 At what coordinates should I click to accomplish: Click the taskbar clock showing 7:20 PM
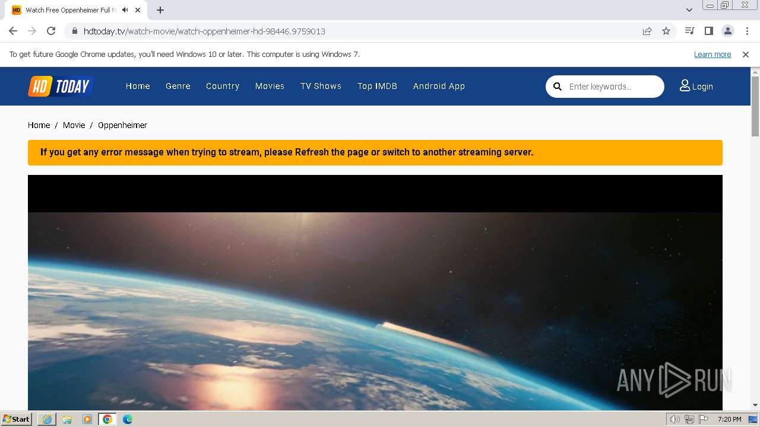click(x=729, y=419)
